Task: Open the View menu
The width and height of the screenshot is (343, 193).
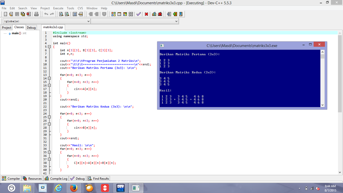Action: coord(34,8)
